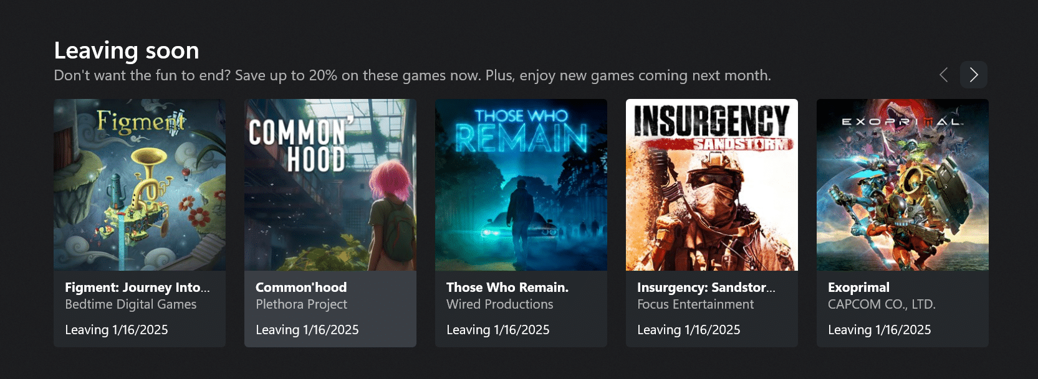The image size is (1038, 379).
Task: Open the Insurgency Sandstorm cover art
Action: pyautogui.click(x=712, y=185)
